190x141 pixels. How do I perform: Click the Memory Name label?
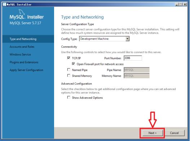point(111,76)
